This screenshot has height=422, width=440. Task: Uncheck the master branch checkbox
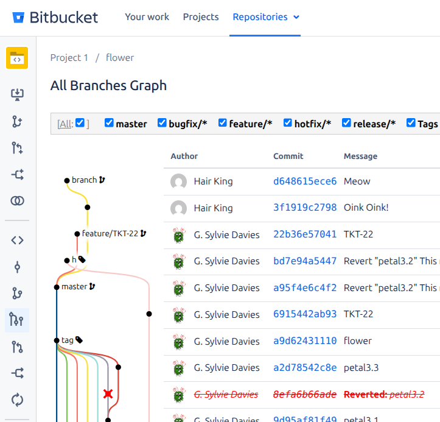(109, 123)
